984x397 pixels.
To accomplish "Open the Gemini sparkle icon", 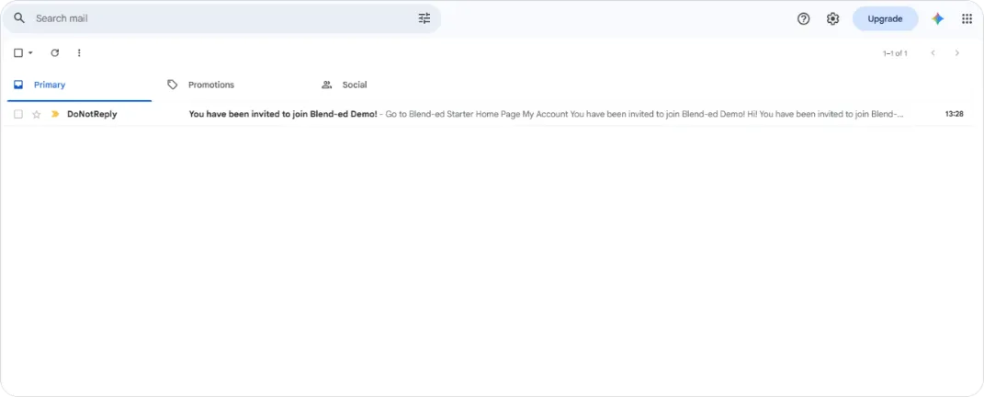I will tap(937, 19).
